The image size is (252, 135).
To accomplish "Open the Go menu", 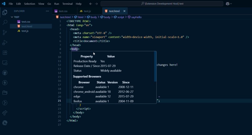I will [x=49, y=4].
